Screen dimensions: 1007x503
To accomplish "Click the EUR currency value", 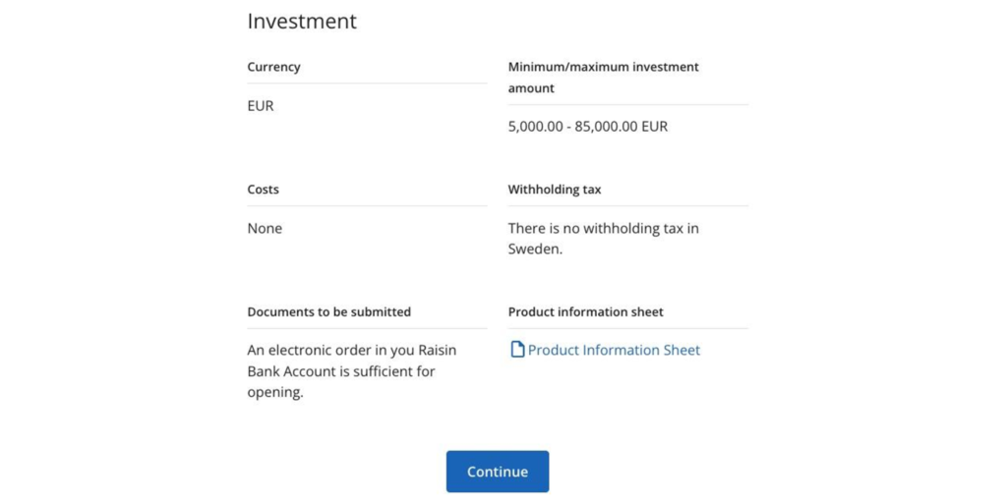I will pyautogui.click(x=261, y=105).
